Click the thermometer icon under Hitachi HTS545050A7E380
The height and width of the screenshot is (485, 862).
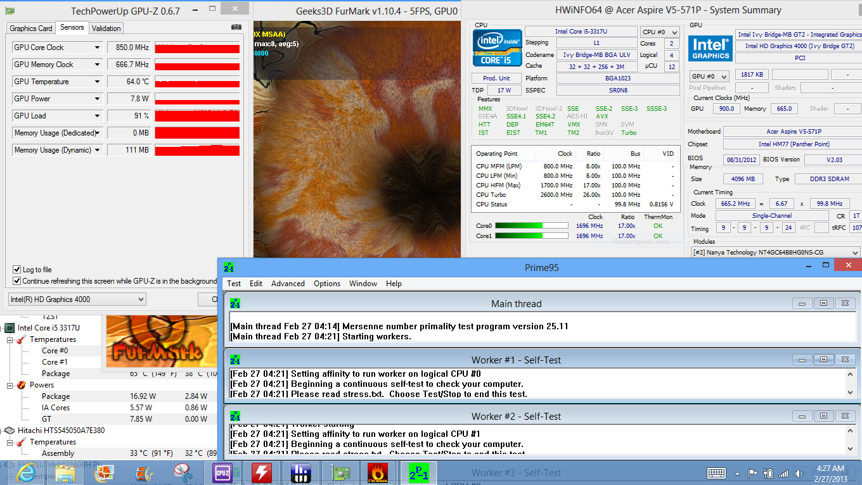point(22,442)
